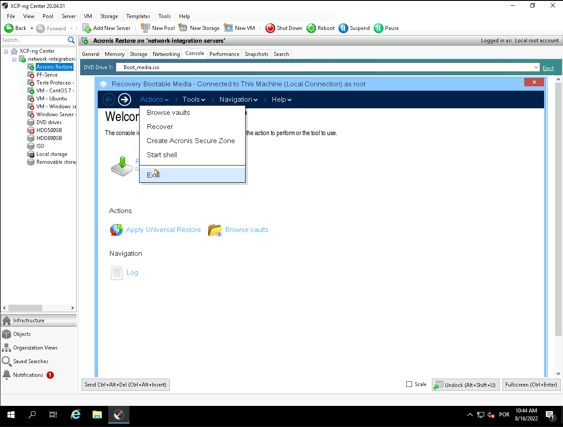Image resolution: width=563 pixels, height=427 pixels.
Task: Click the search magnifier icon in sidebar
Action: pyautogui.click(x=71, y=40)
